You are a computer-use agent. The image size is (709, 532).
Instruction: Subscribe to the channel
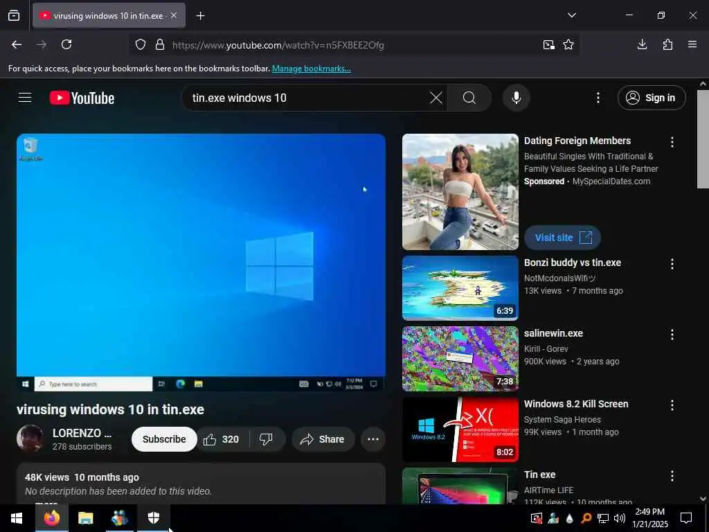click(164, 439)
